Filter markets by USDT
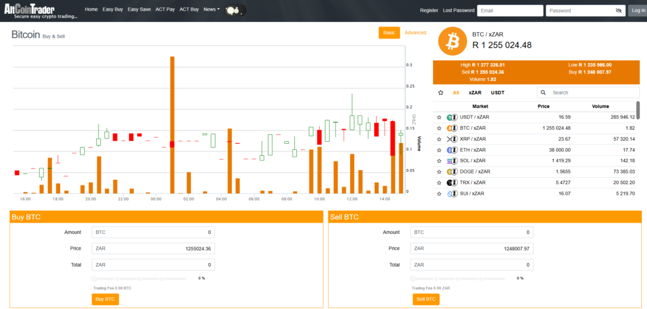The height and width of the screenshot is (309, 647). click(497, 93)
